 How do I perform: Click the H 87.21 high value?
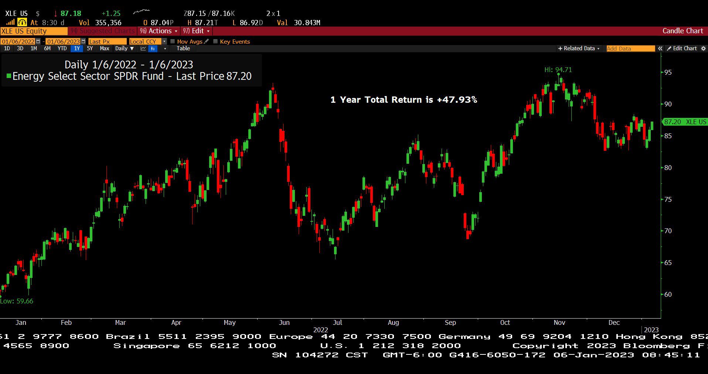(203, 23)
